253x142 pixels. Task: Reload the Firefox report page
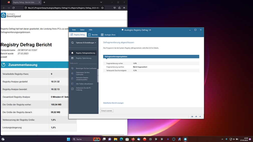[14, 8]
